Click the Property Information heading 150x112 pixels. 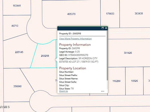[75, 45]
